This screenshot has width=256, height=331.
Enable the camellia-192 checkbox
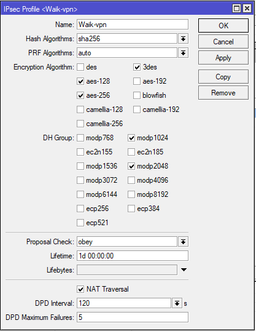(x=137, y=110)
